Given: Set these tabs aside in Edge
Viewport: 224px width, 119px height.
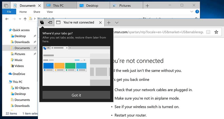Looking at the screenshot, I should point(50,23).
